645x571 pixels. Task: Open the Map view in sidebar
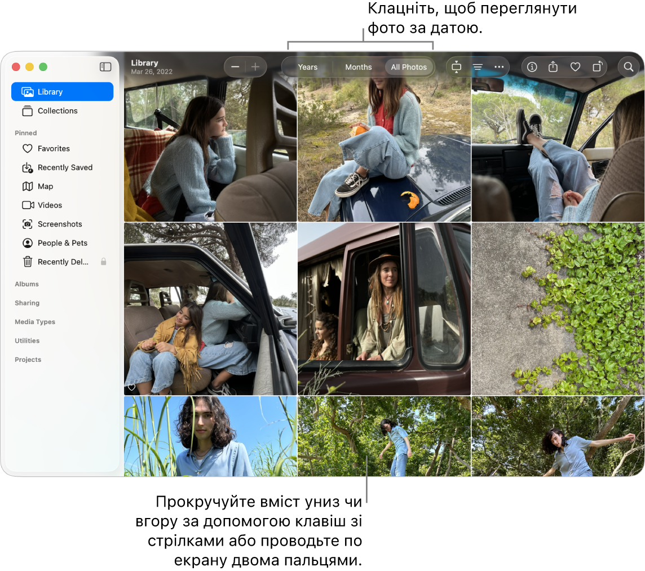point(45,187)
